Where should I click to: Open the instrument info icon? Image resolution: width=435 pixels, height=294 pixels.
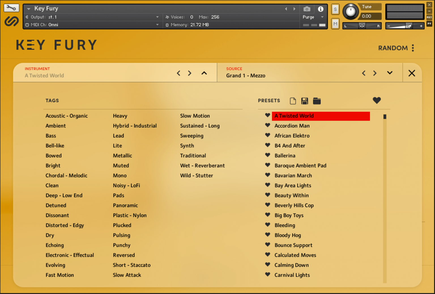321,9
